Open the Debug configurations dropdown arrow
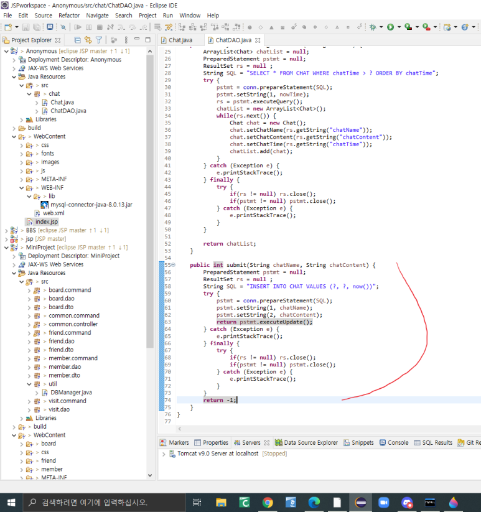 381,27
